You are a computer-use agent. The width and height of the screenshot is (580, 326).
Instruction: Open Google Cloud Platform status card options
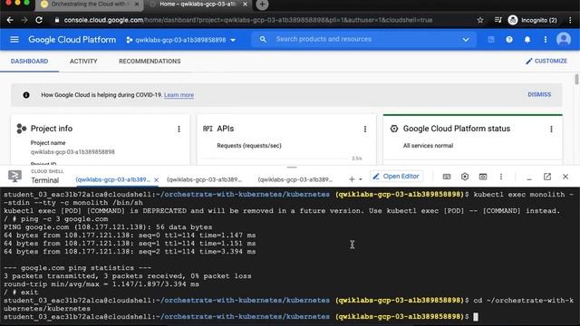click(x=551, y=129)
